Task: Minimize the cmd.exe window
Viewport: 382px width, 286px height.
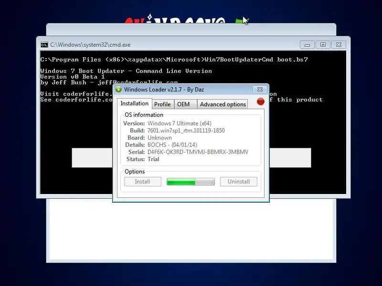Action: tap(307, 45)
